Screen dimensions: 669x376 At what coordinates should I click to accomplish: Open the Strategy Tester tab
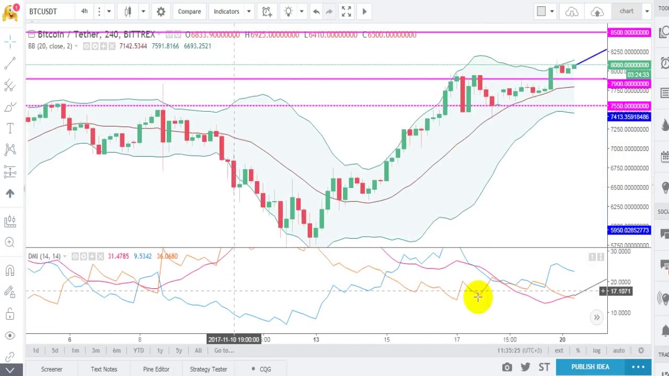[209, 369]
